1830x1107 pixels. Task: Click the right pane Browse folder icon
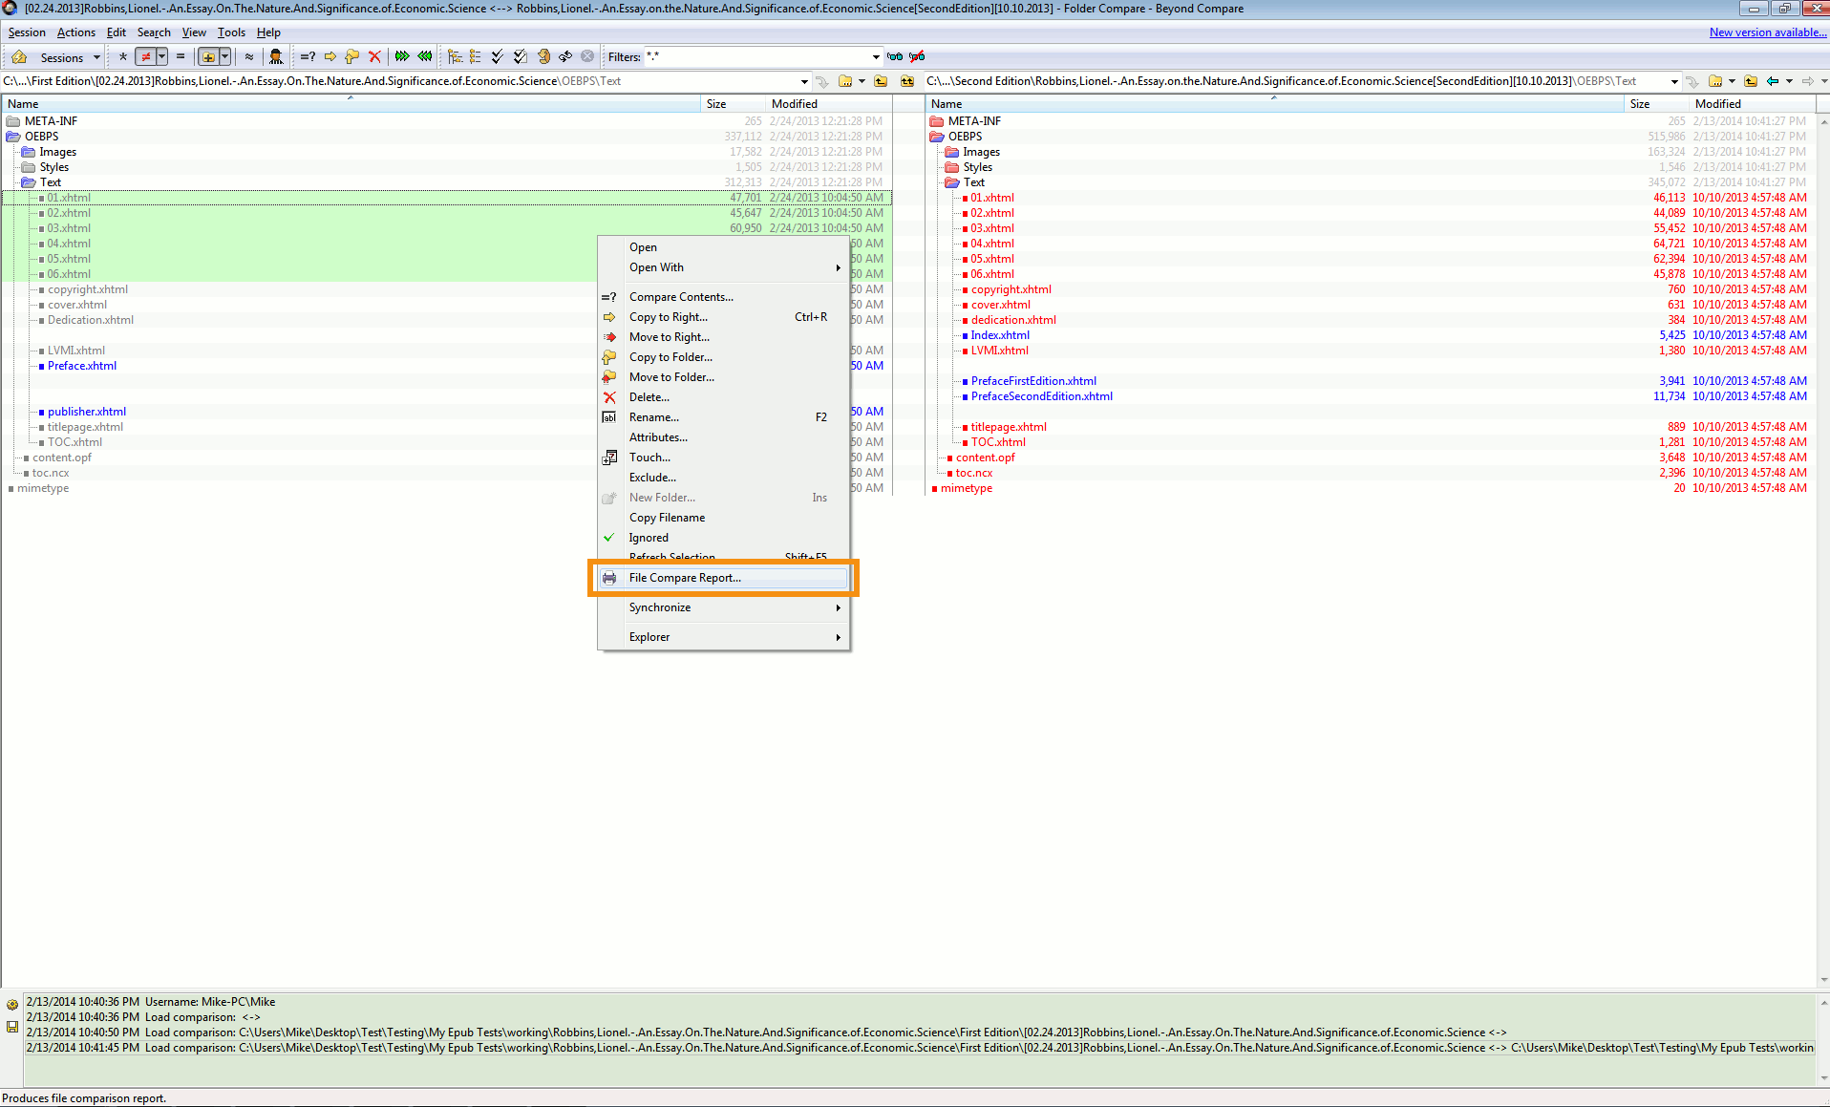(1715, 81)
